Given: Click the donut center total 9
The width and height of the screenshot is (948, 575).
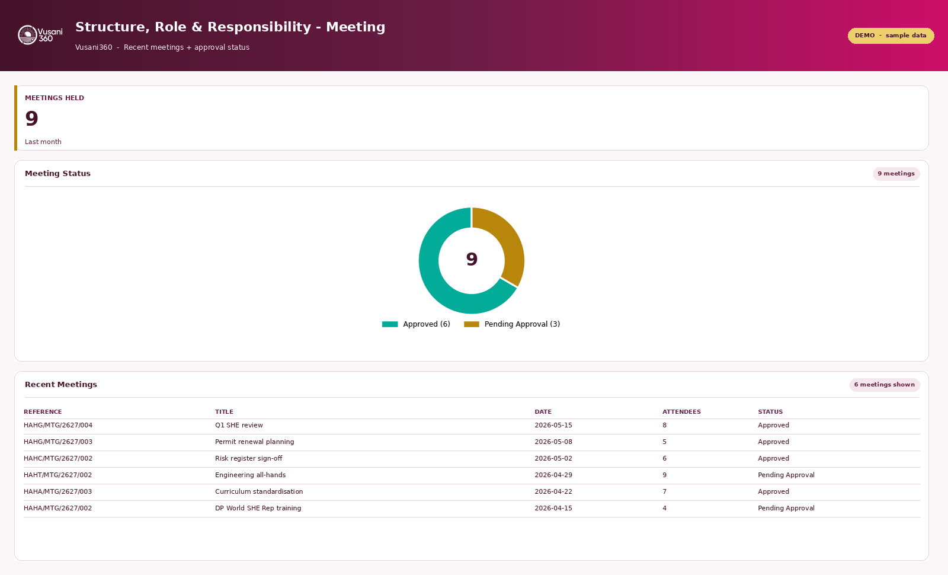Looking at the screenshot, I should tap(472, 260).
